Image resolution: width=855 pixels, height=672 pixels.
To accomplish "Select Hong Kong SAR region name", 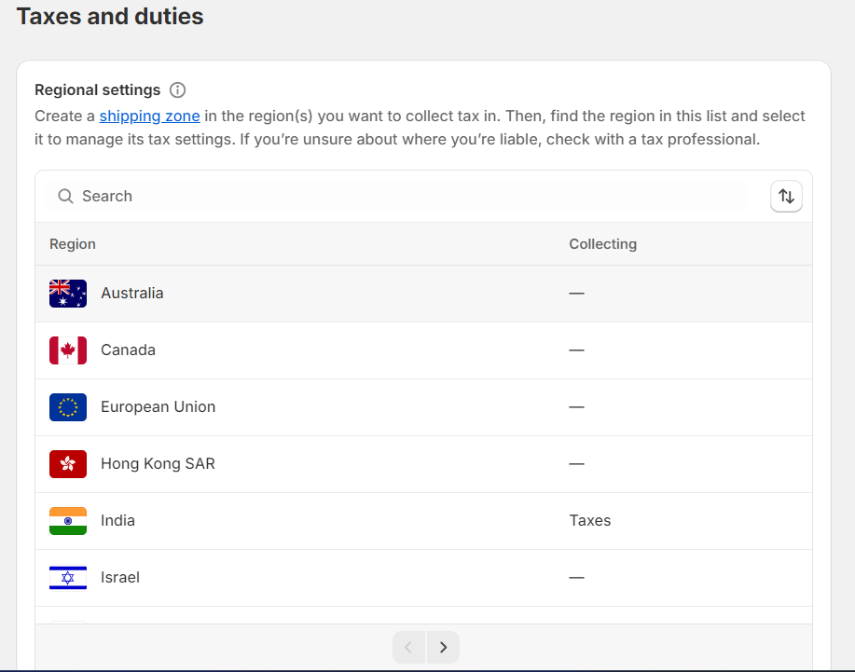I will (158, 464).
